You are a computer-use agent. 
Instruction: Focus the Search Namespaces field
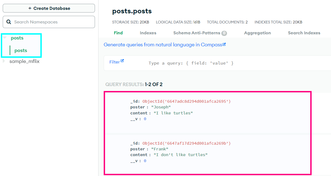pos(49,22)
